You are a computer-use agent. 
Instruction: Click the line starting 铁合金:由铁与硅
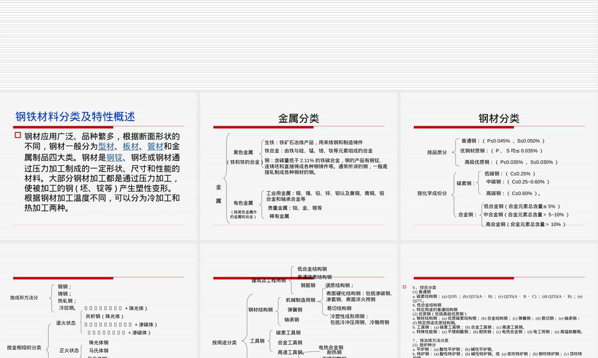tap(319, 150)
